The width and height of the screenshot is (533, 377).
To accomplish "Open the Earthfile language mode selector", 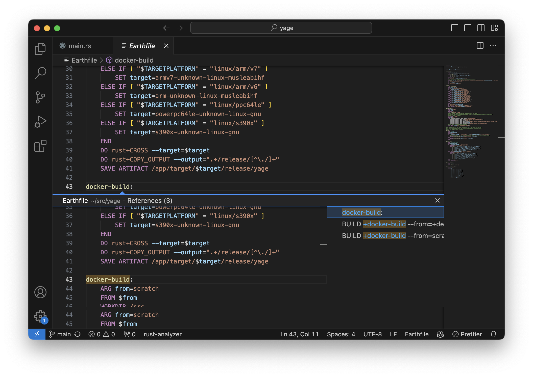I will click(x=417, y=334).
